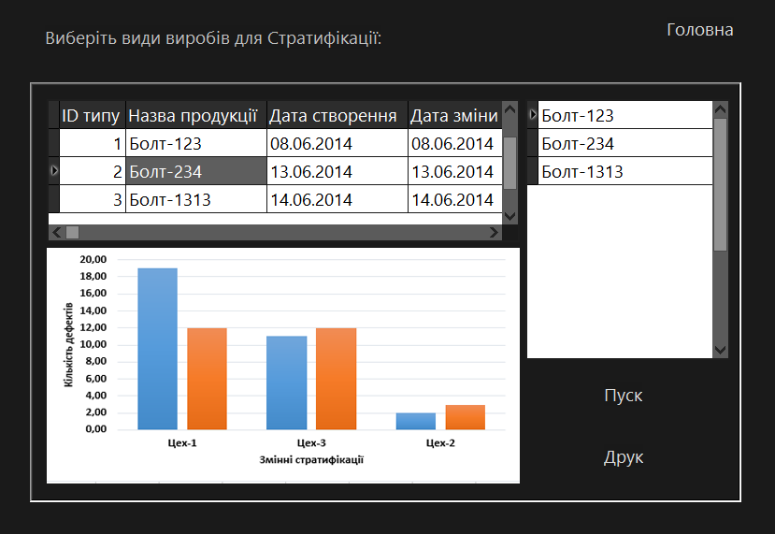
Task: Select the Болт-1313 cell in the table
Action: [x=196, y=199]
